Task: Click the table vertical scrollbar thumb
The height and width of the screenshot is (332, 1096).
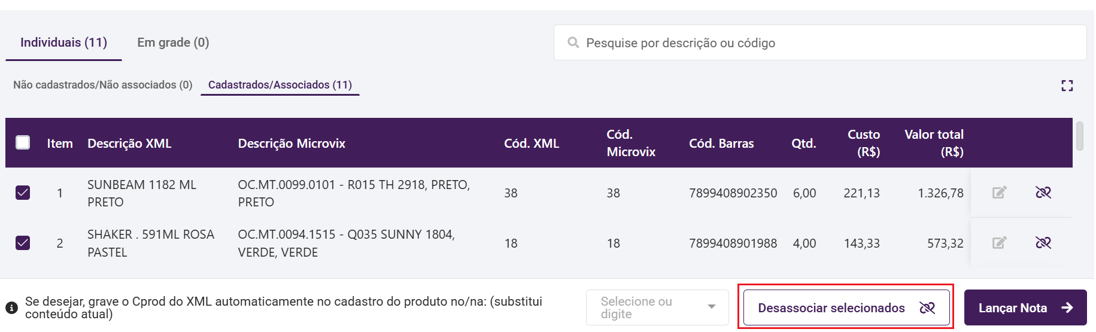Action: pos(1080,136)
